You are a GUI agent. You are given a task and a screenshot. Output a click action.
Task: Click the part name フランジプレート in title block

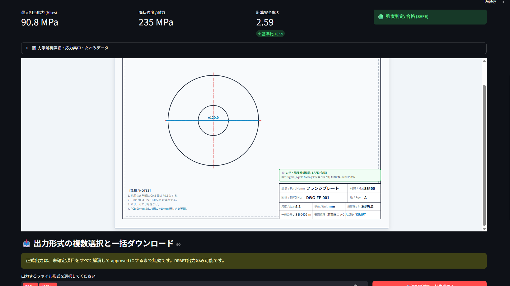322,188
